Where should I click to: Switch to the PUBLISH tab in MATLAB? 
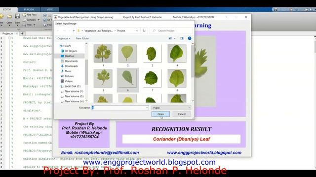click(x=29, y=9)
